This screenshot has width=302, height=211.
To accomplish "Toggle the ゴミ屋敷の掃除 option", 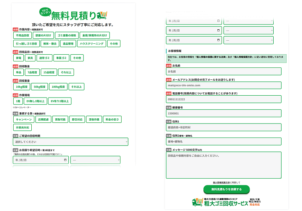I will pyautogui.click(x=67, y=35).
